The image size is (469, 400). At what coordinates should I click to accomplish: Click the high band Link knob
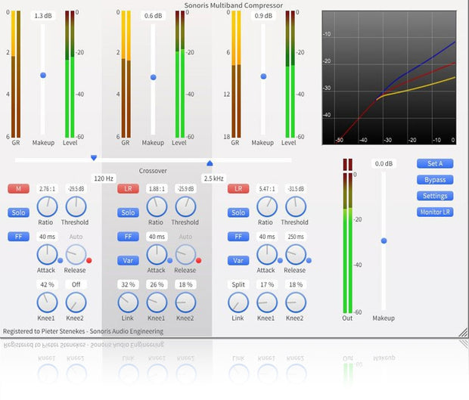coord(238,302)
